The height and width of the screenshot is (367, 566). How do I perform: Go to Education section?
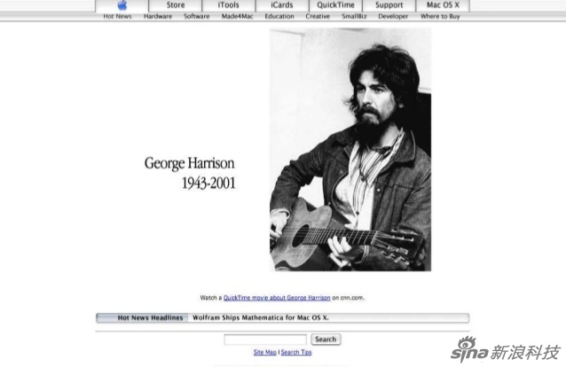(279, 17)
